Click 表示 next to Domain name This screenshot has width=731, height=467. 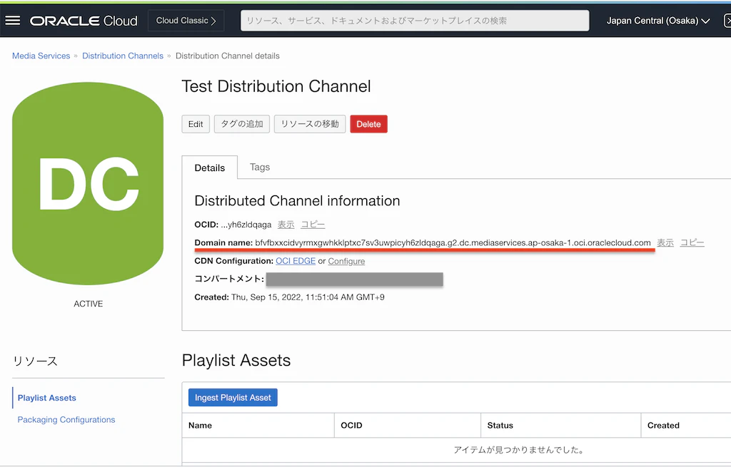click(665, 242)
